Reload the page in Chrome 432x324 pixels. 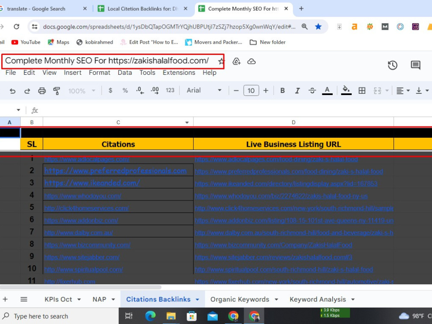click(16, 26)
